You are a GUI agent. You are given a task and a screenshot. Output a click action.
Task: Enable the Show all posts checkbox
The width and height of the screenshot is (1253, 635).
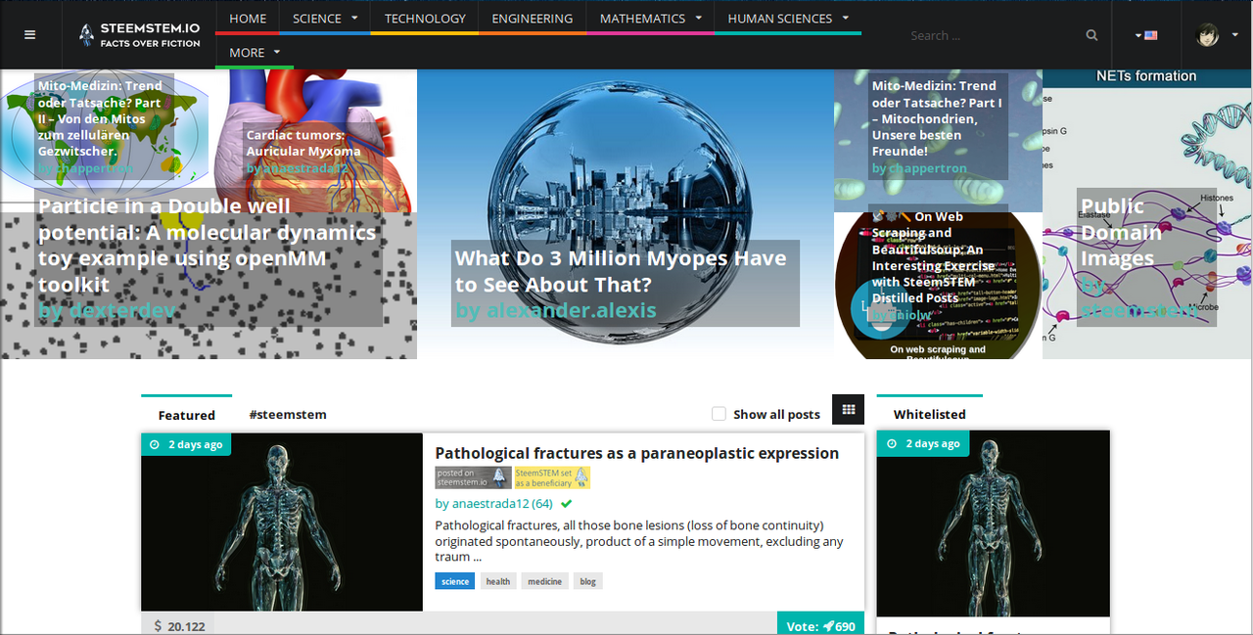coord(719,414)
